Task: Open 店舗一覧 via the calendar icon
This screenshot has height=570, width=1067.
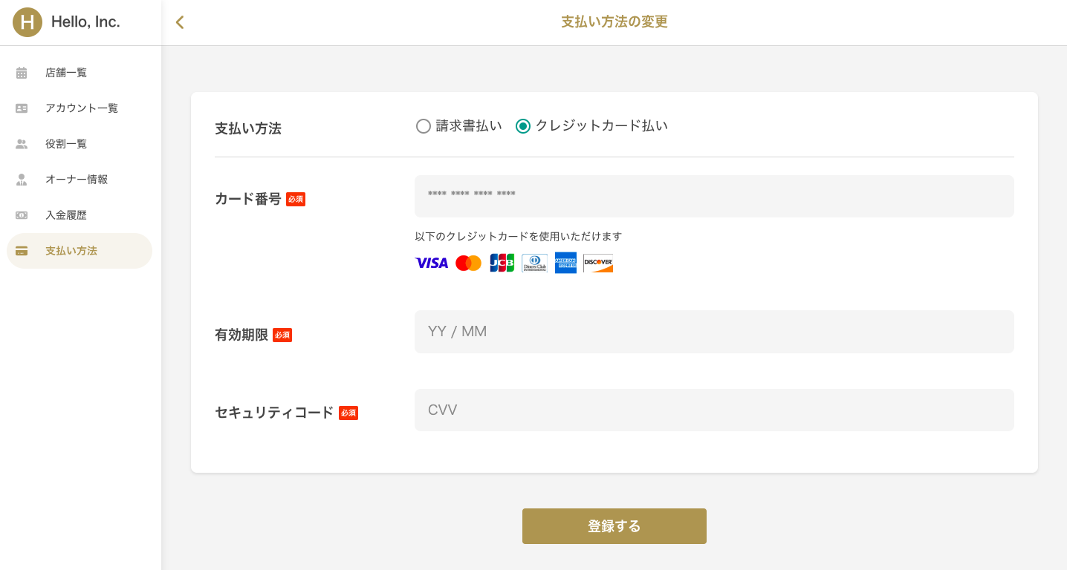Action: pyautogui.click(x=20, y=72)
